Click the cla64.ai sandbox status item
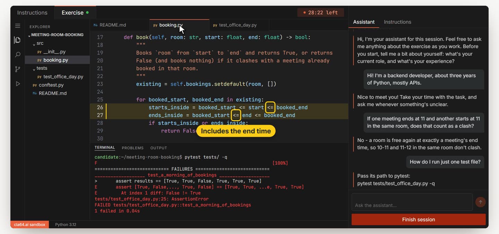The height and width of the screenshot is (234, 499). (x=30, y=225)
